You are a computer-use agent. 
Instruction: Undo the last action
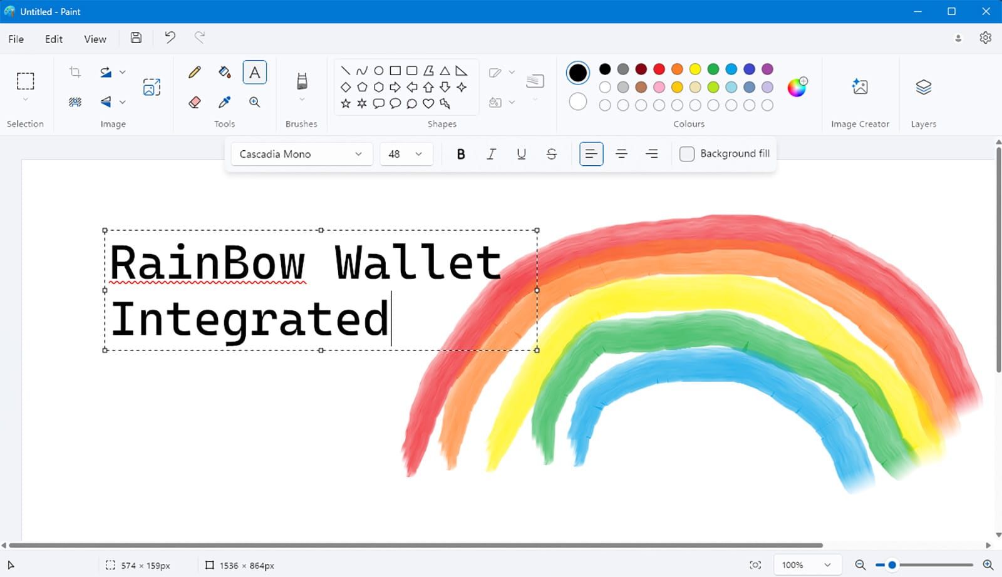[x=169, y=38]
